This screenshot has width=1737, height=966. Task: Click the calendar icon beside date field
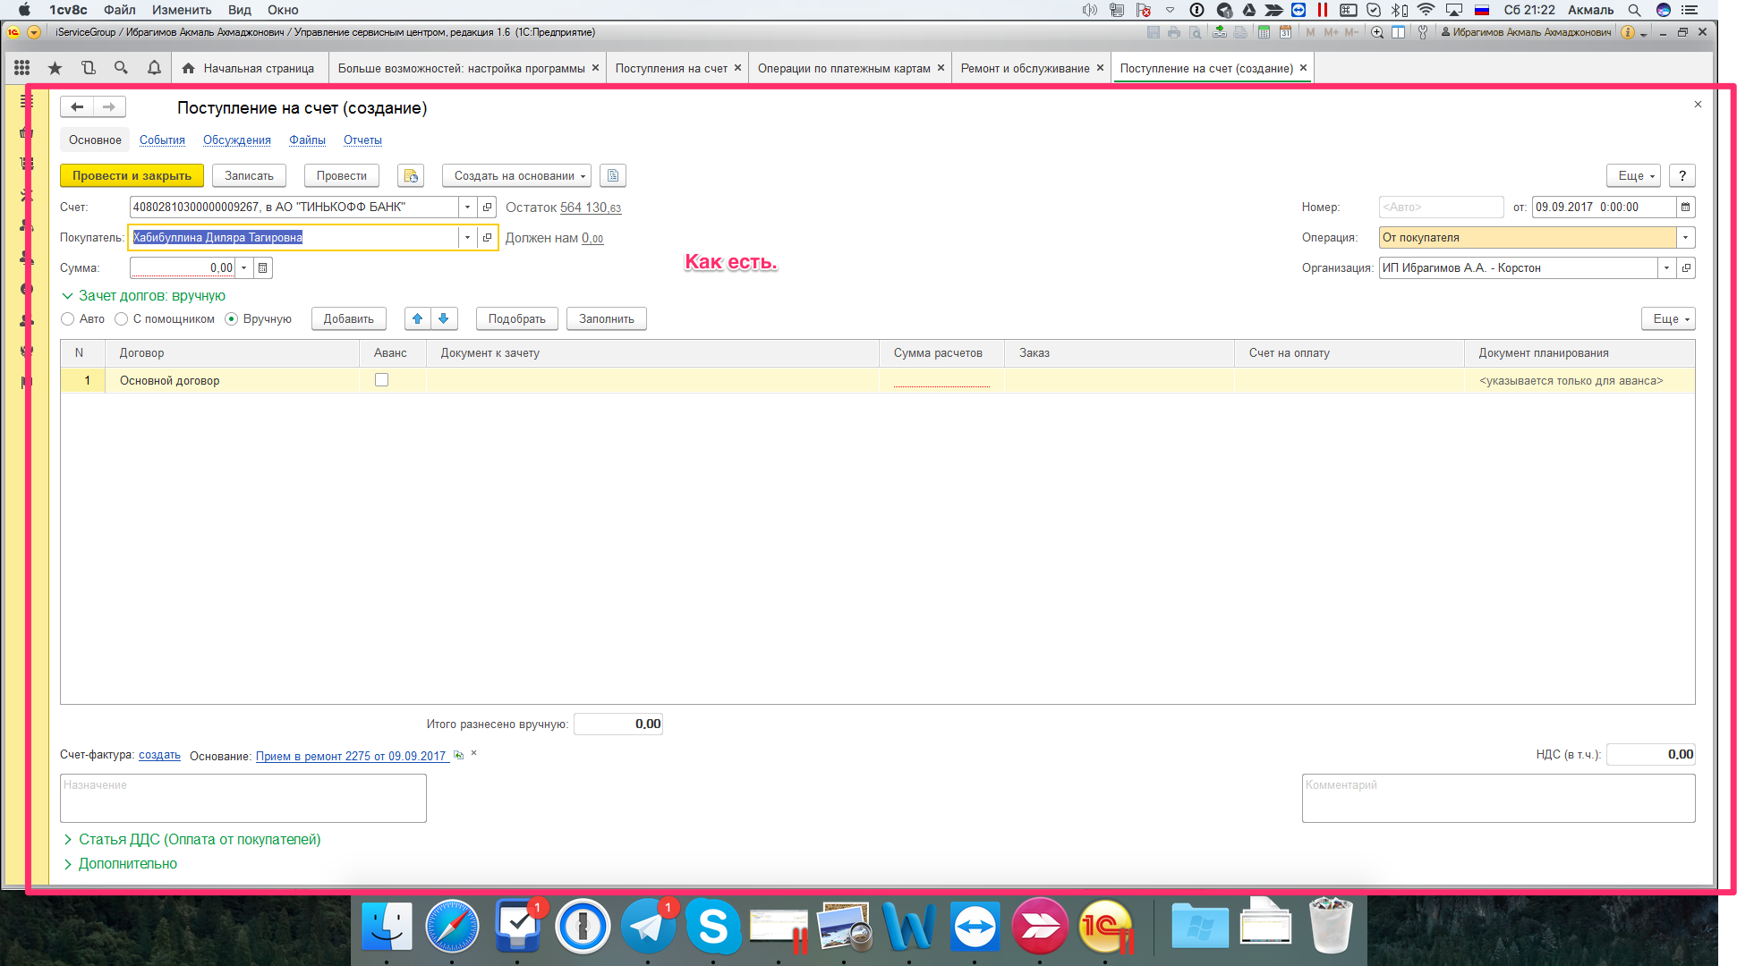pos(1685,208)
